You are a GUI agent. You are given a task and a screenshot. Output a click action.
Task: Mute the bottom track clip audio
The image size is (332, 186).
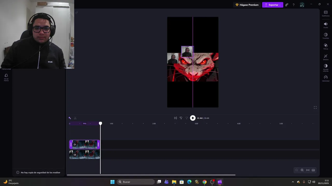point(75,155)
